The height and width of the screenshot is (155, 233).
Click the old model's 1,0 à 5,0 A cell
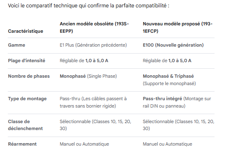pyautogui.click(x=84, y=61)
